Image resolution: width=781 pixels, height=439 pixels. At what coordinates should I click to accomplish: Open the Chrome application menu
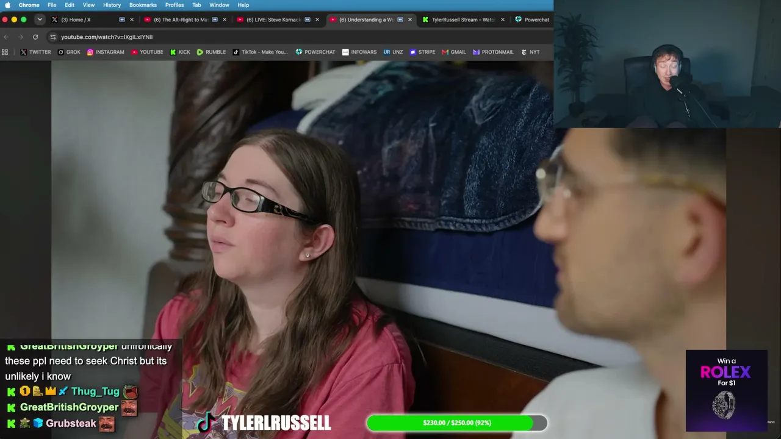[x=29, y=5]
